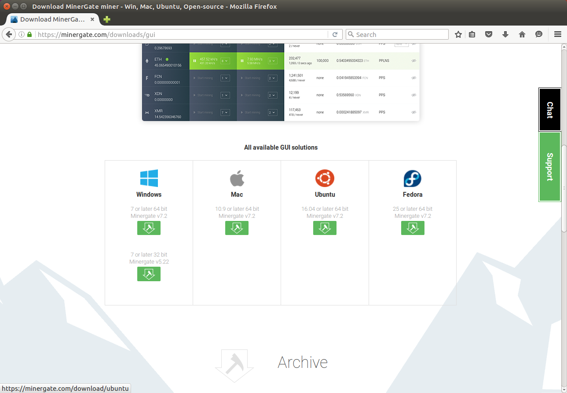
Task: Go to the Firefox home page
Action: [522, 34]
